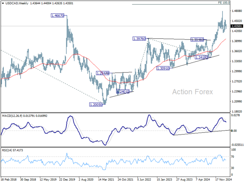Click the 17 Nov 2024 date label

tap(223, 179)
